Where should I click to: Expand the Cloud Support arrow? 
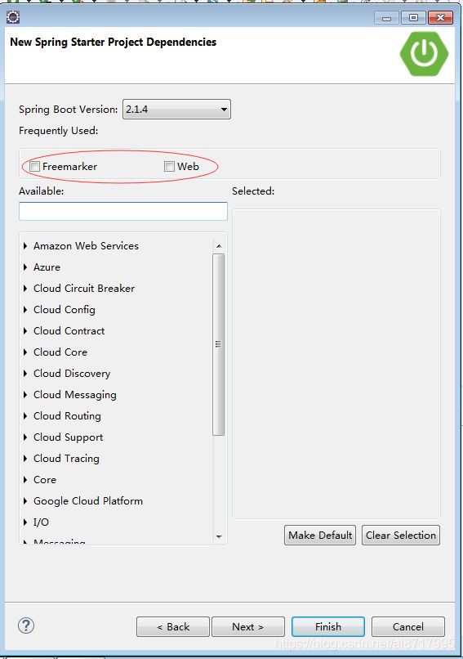[25, 437]
